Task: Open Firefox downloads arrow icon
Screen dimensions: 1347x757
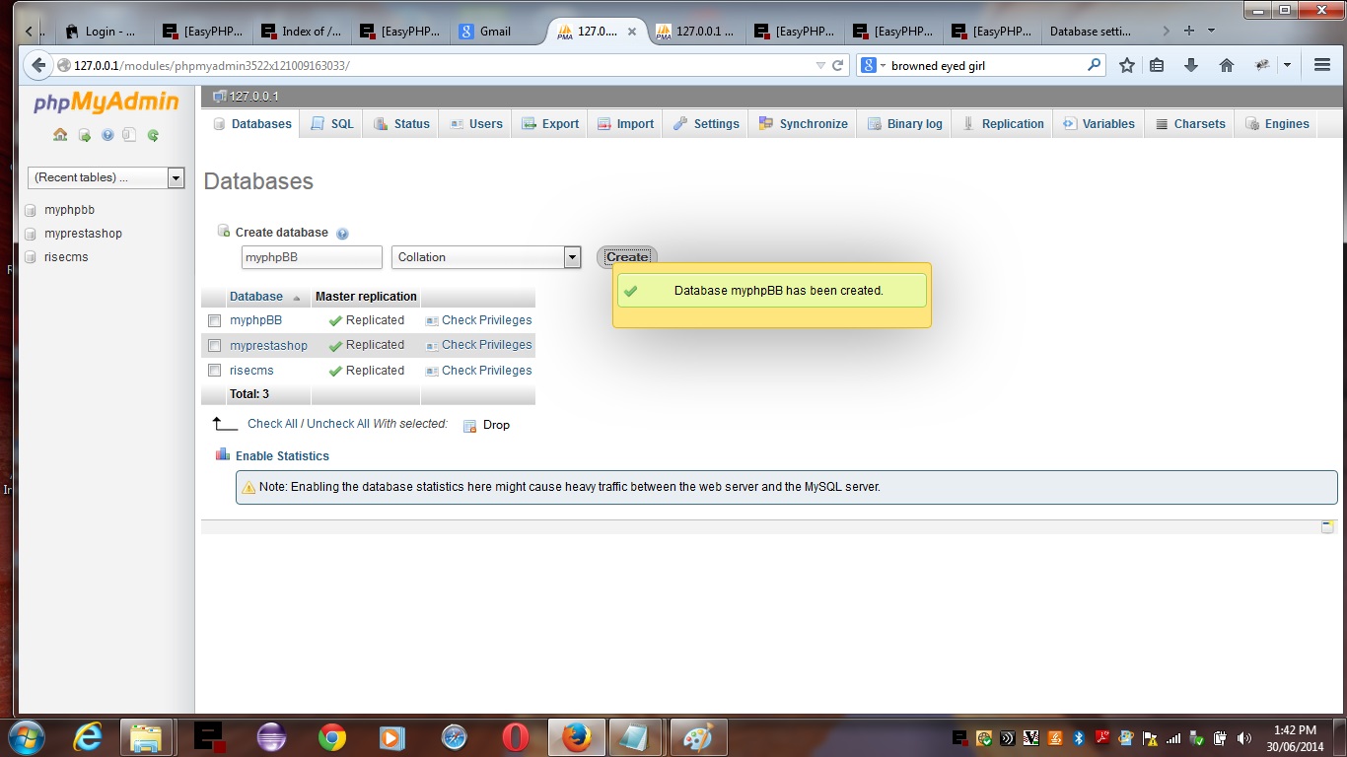Action: click(1191, 65)
